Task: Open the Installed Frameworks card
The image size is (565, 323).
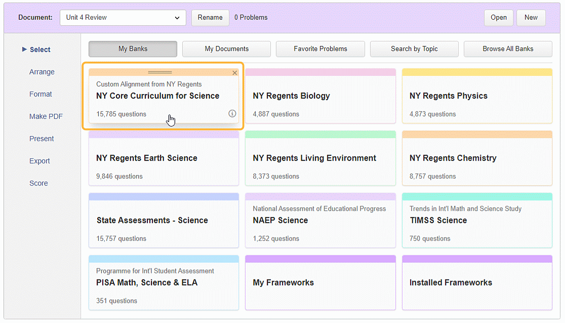Action: tap(477, 283)
